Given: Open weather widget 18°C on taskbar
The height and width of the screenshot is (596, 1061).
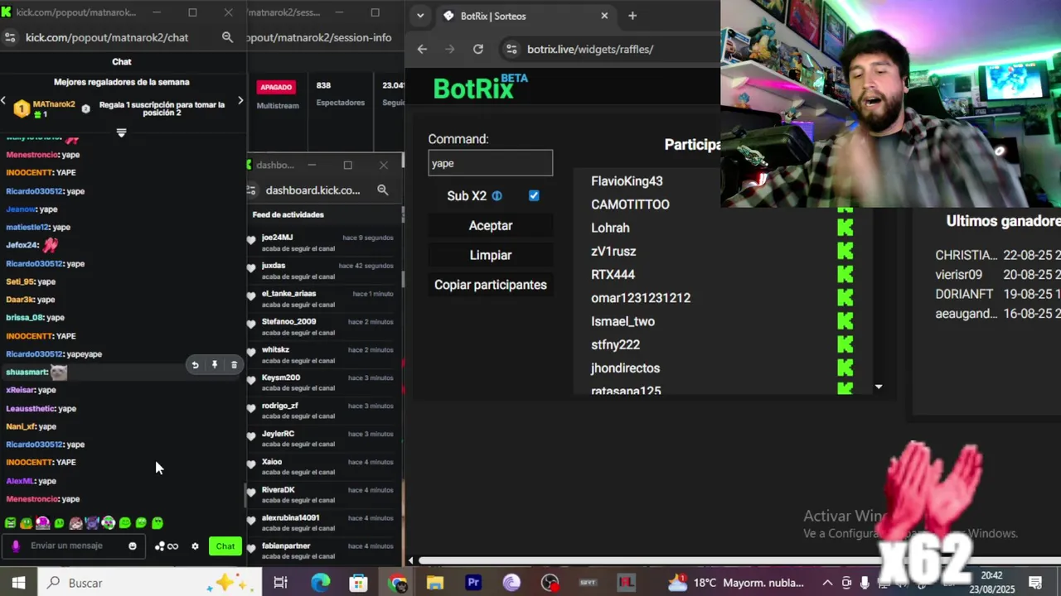Looking at the screenshot, I should (736, 583).
